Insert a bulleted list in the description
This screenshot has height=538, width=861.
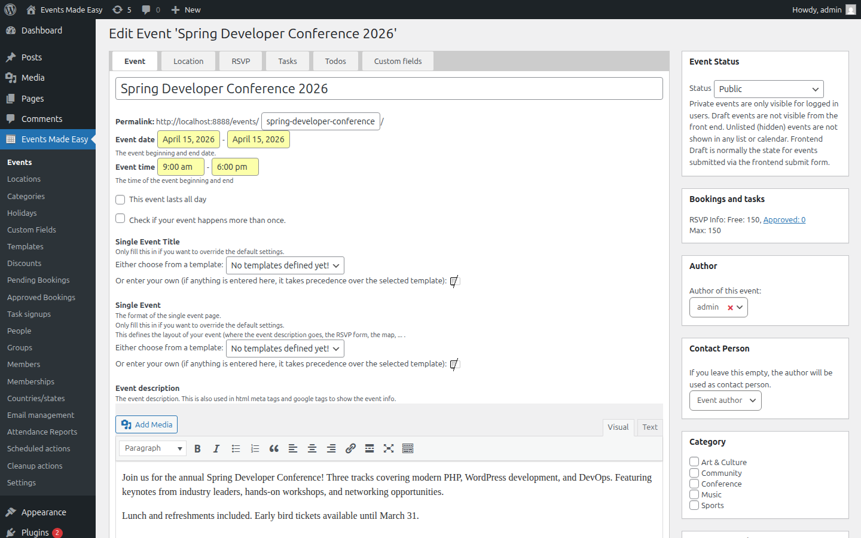coord(236,448)
